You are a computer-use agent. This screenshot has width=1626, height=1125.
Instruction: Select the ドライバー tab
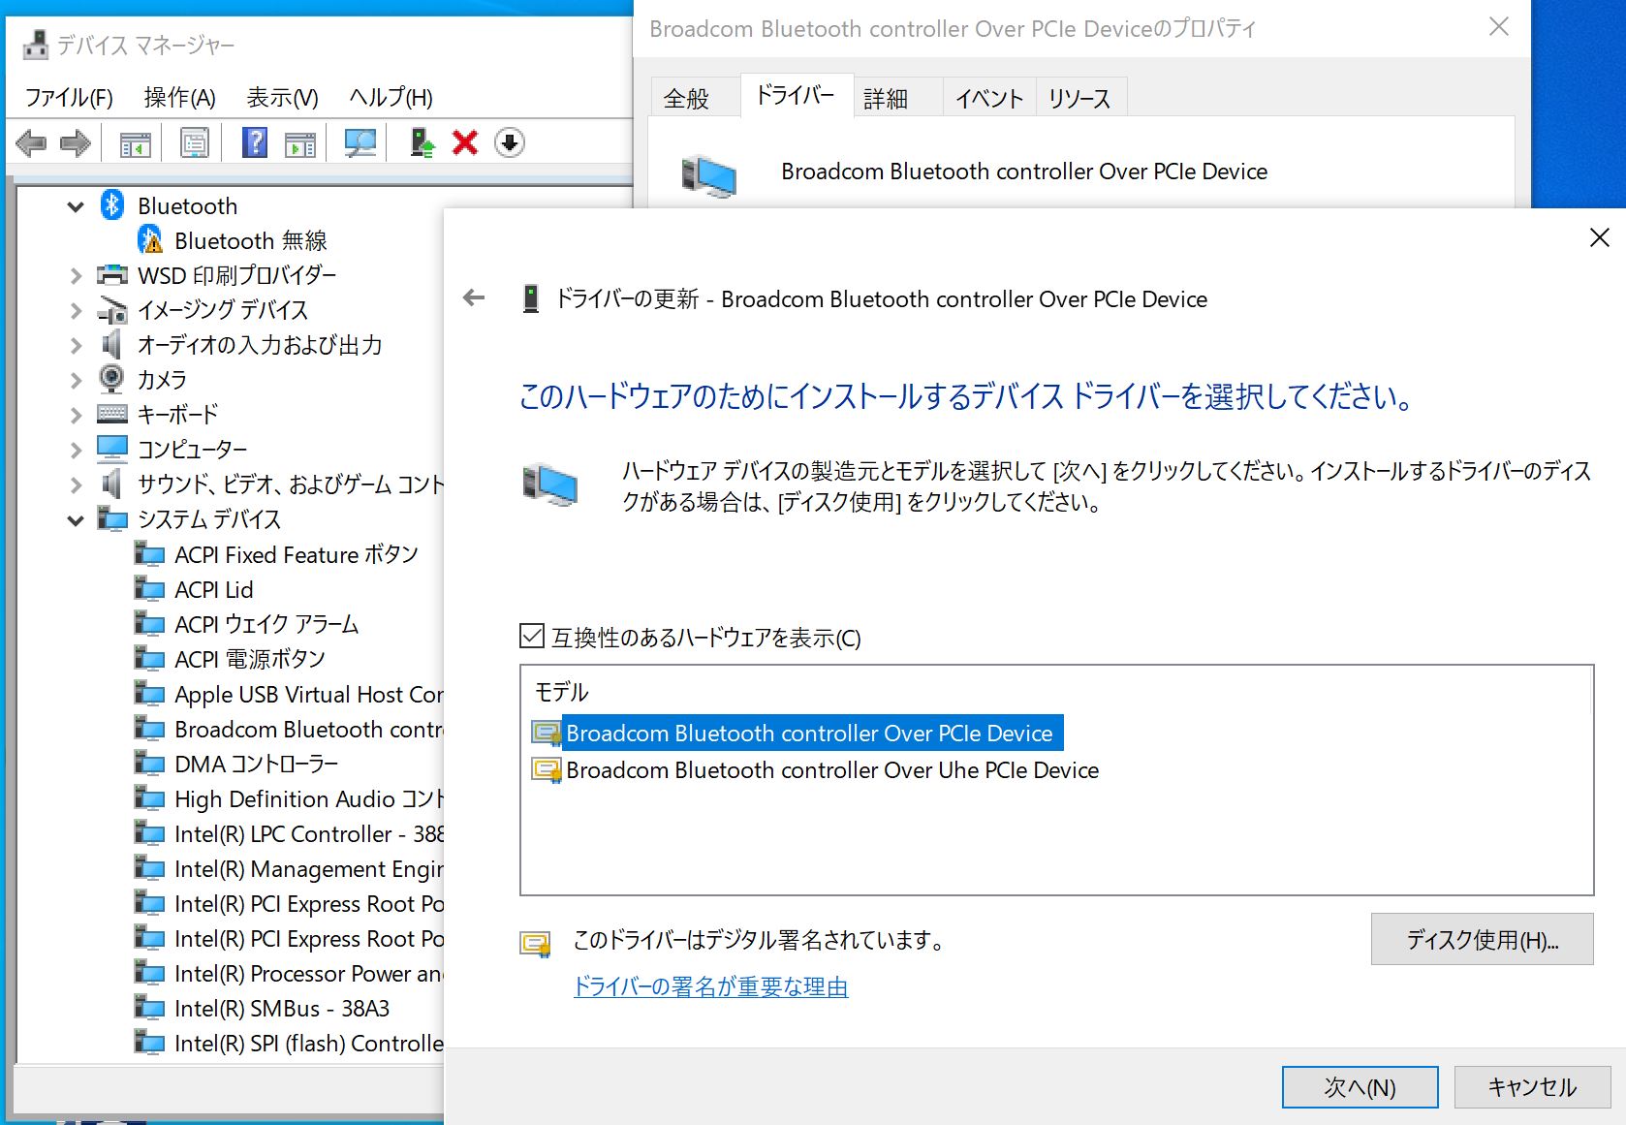pos(796,95)
